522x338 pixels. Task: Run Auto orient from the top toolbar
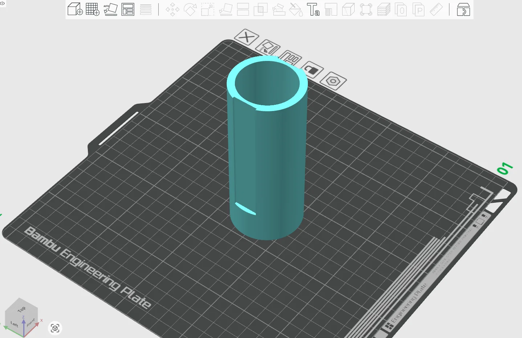[x=110, y=9]
